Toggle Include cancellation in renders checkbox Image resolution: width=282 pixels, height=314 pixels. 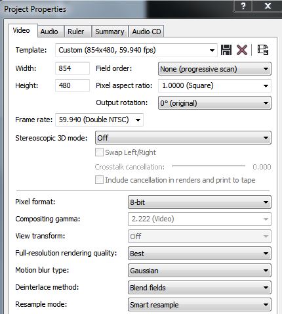(99, 180)
